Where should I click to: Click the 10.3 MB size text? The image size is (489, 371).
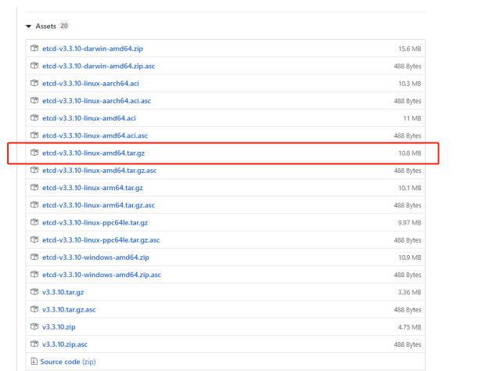pos(409,84)
